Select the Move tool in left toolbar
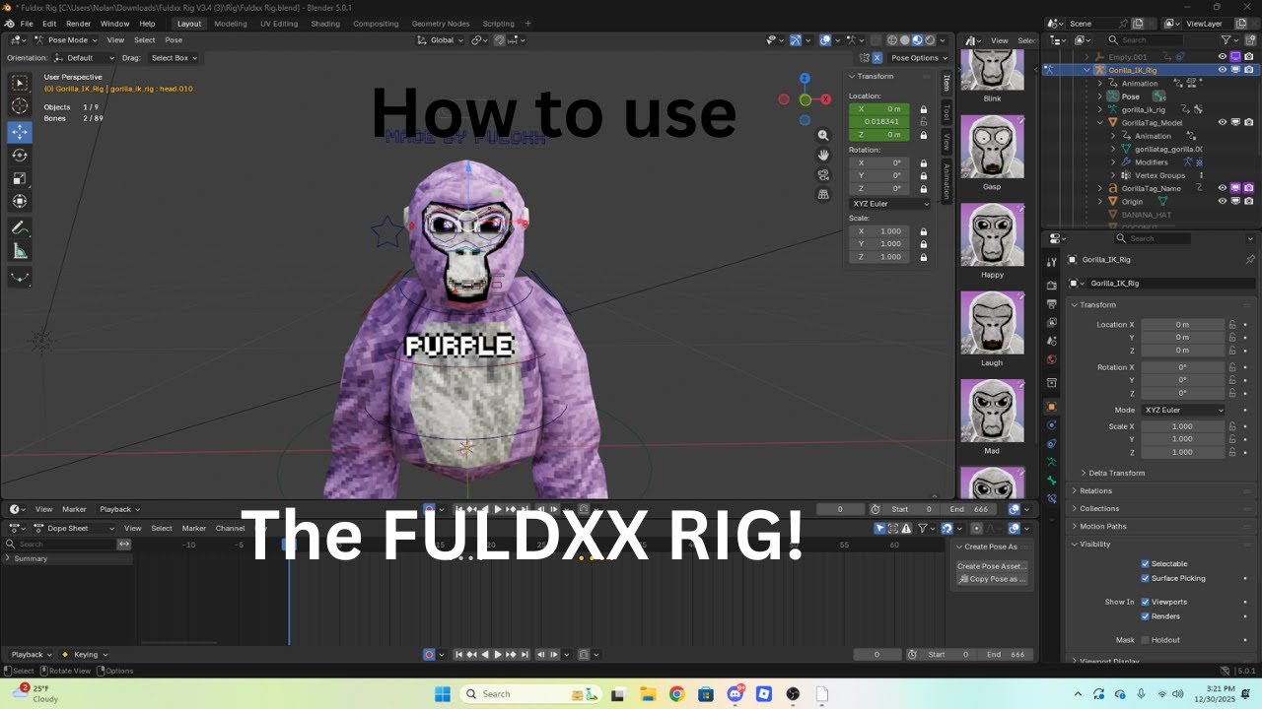The height and width of the screenshot is (709, 1262). point(20,131)
